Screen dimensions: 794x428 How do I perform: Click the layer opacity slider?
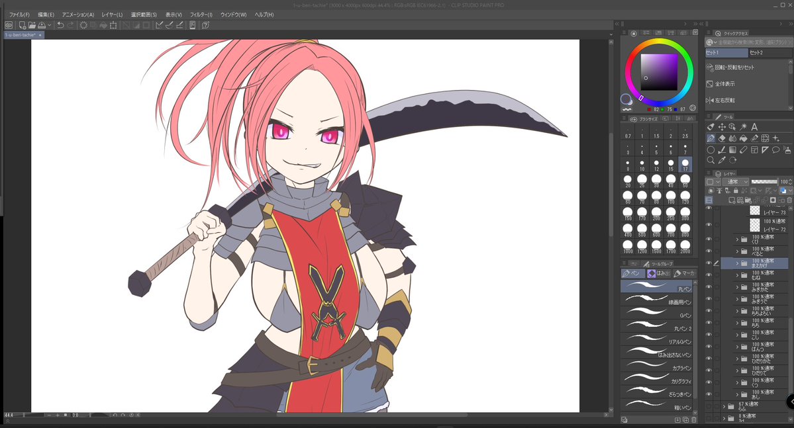[x=764, y=182]
